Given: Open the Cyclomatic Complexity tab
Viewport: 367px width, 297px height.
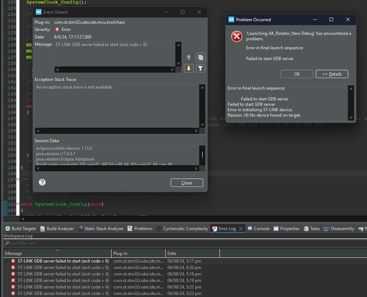Looking at the screenshot, I should (x=182, y=228).
